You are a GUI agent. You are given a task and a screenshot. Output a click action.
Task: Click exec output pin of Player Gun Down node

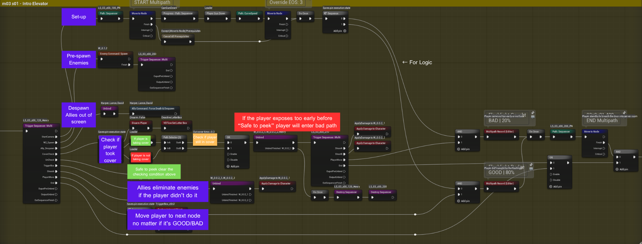(227, 19)
